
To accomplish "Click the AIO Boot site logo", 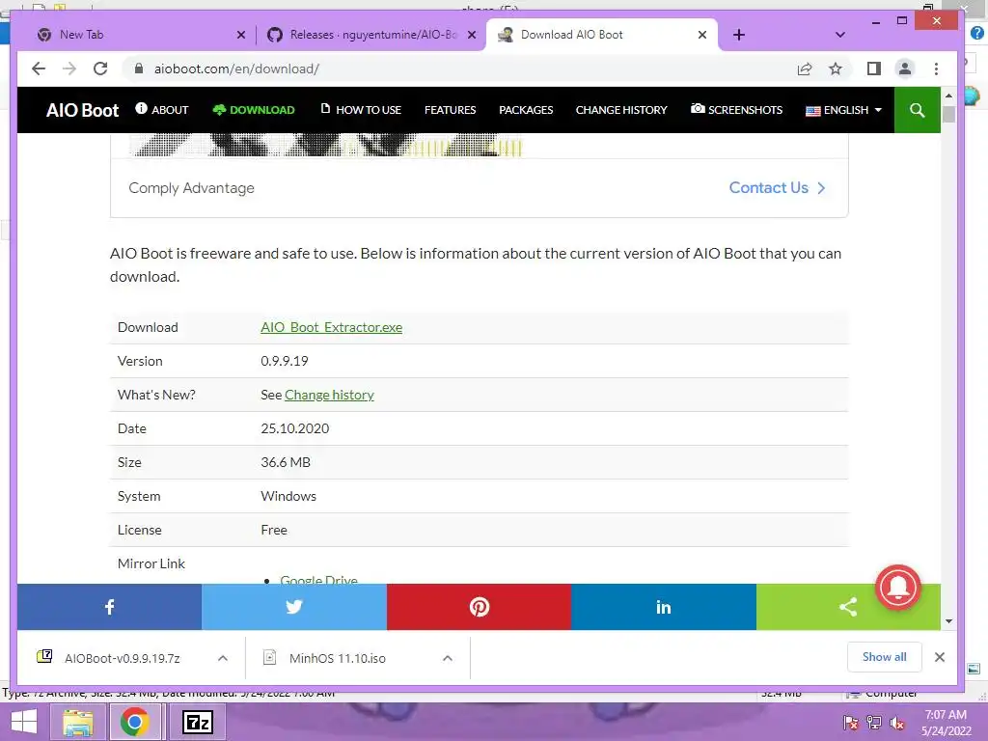I will pyautogui.click(x=82, y=110).
